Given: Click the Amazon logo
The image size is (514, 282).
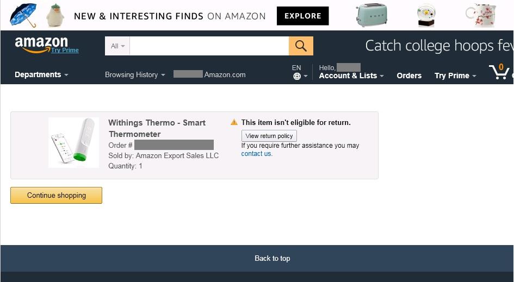Looking at the screenshot, I should click(41, 45).
